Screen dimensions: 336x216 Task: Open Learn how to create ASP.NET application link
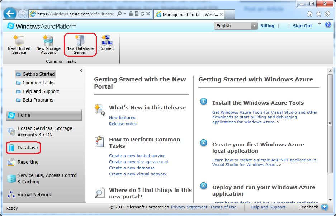264,163
